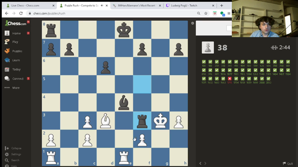The image size is (298, 167).
Task: Mute audio icon on Puzzle Rush tab
Action: pos(102,6)
